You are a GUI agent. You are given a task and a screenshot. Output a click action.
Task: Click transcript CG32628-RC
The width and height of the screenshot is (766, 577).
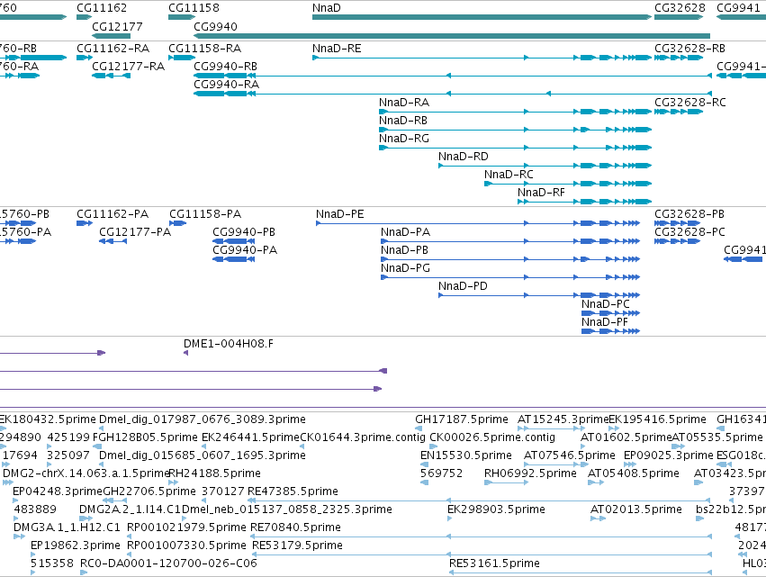tap(690, 103)
